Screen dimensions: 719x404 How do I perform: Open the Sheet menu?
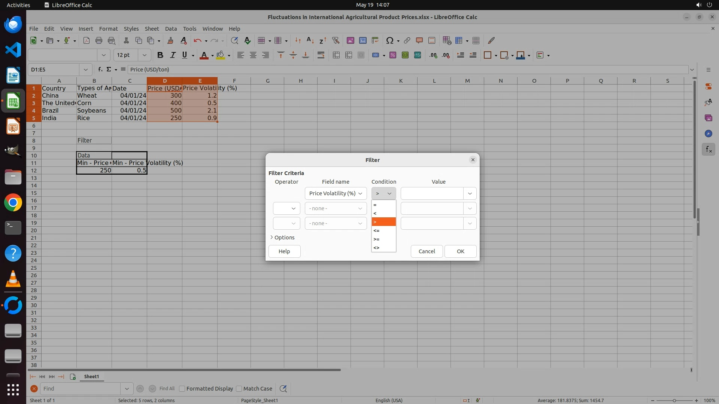point(152,29)
